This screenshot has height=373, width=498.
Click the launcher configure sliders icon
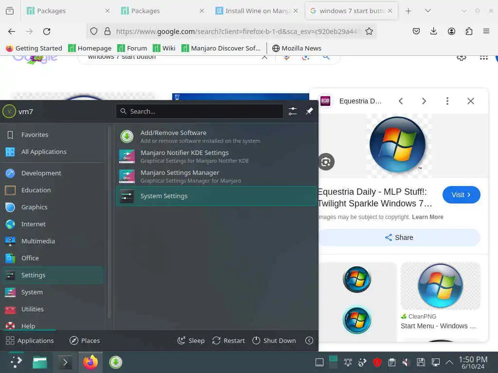292,111
